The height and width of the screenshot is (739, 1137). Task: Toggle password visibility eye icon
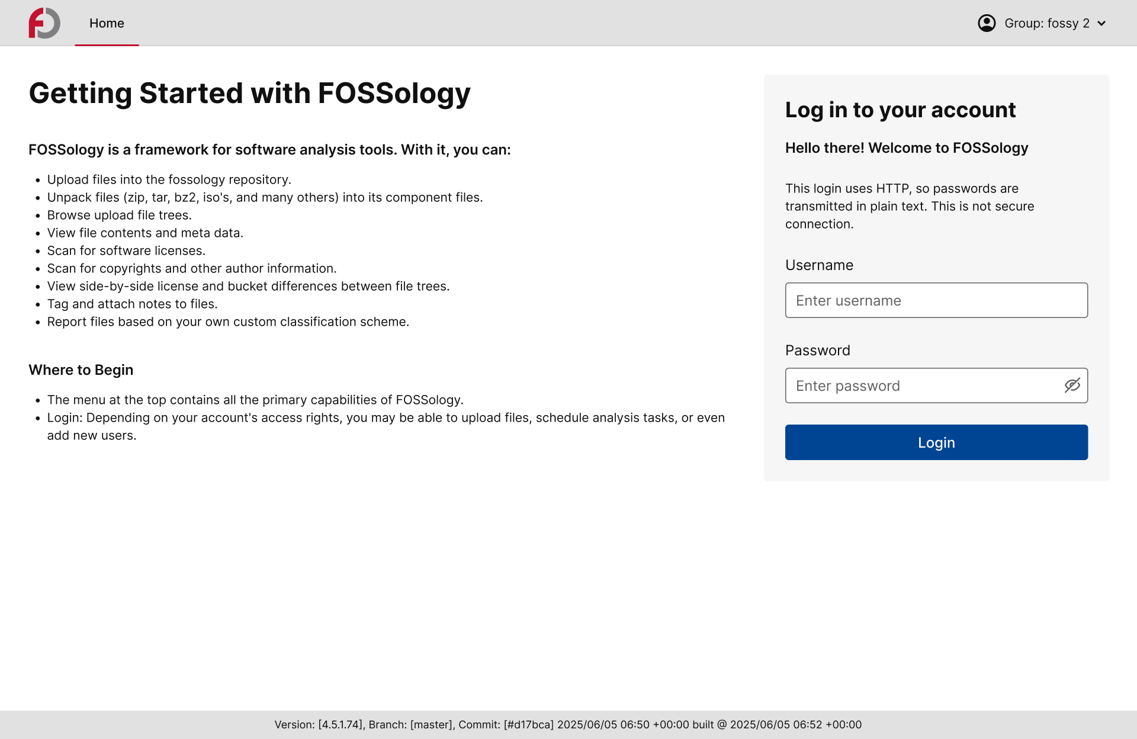pyautogui.click(x=1072, y=385)
